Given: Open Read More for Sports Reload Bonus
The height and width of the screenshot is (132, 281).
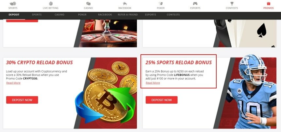Looking at the screenshot, I should (153, 83).
